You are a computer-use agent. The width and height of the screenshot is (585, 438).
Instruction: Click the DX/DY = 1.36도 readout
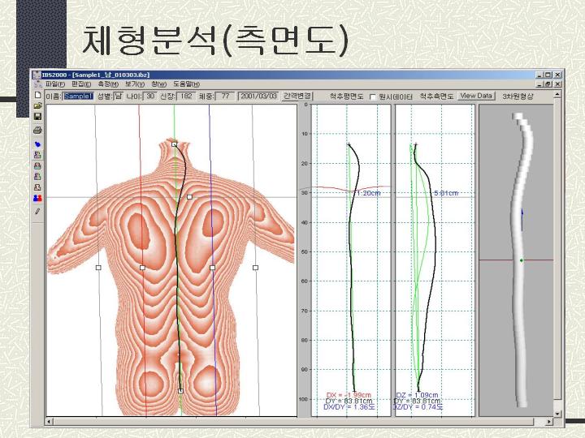[x=349, y=407]
